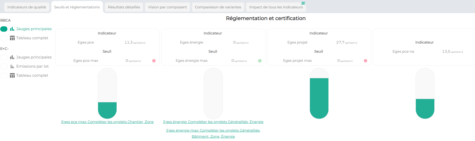Click the Emissions par lot chart icon
This screenshot has width=475, height=141.
12,66
